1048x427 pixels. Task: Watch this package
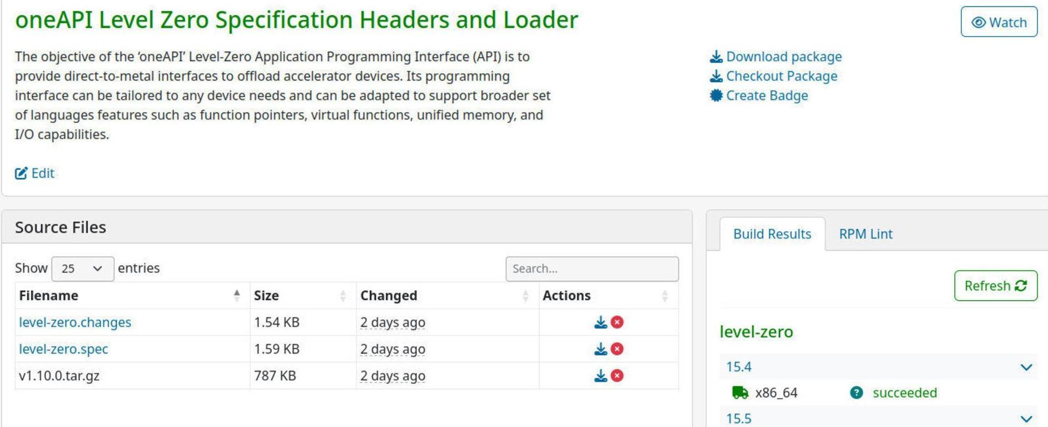click(x=999, y=22)
